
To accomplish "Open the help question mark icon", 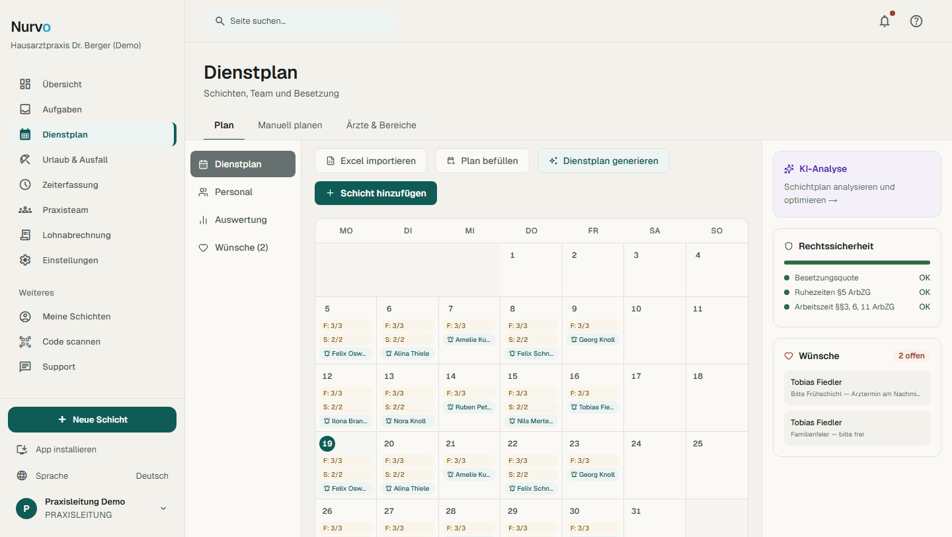I will coord(916,21).
